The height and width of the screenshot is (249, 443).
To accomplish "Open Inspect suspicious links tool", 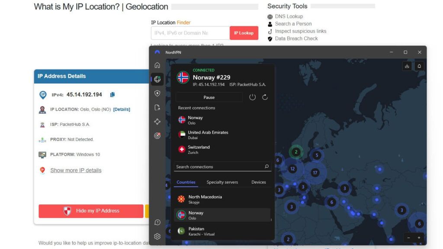I will pos(301,31).
